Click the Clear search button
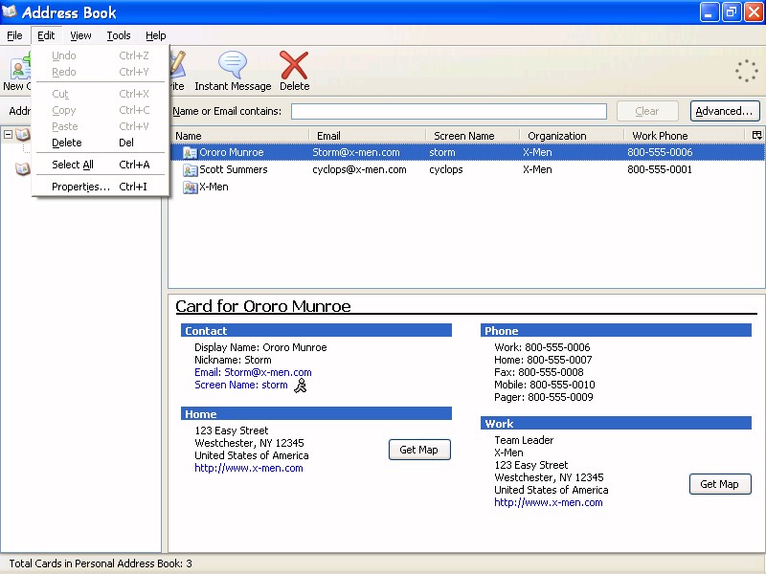 click(647, 111)
